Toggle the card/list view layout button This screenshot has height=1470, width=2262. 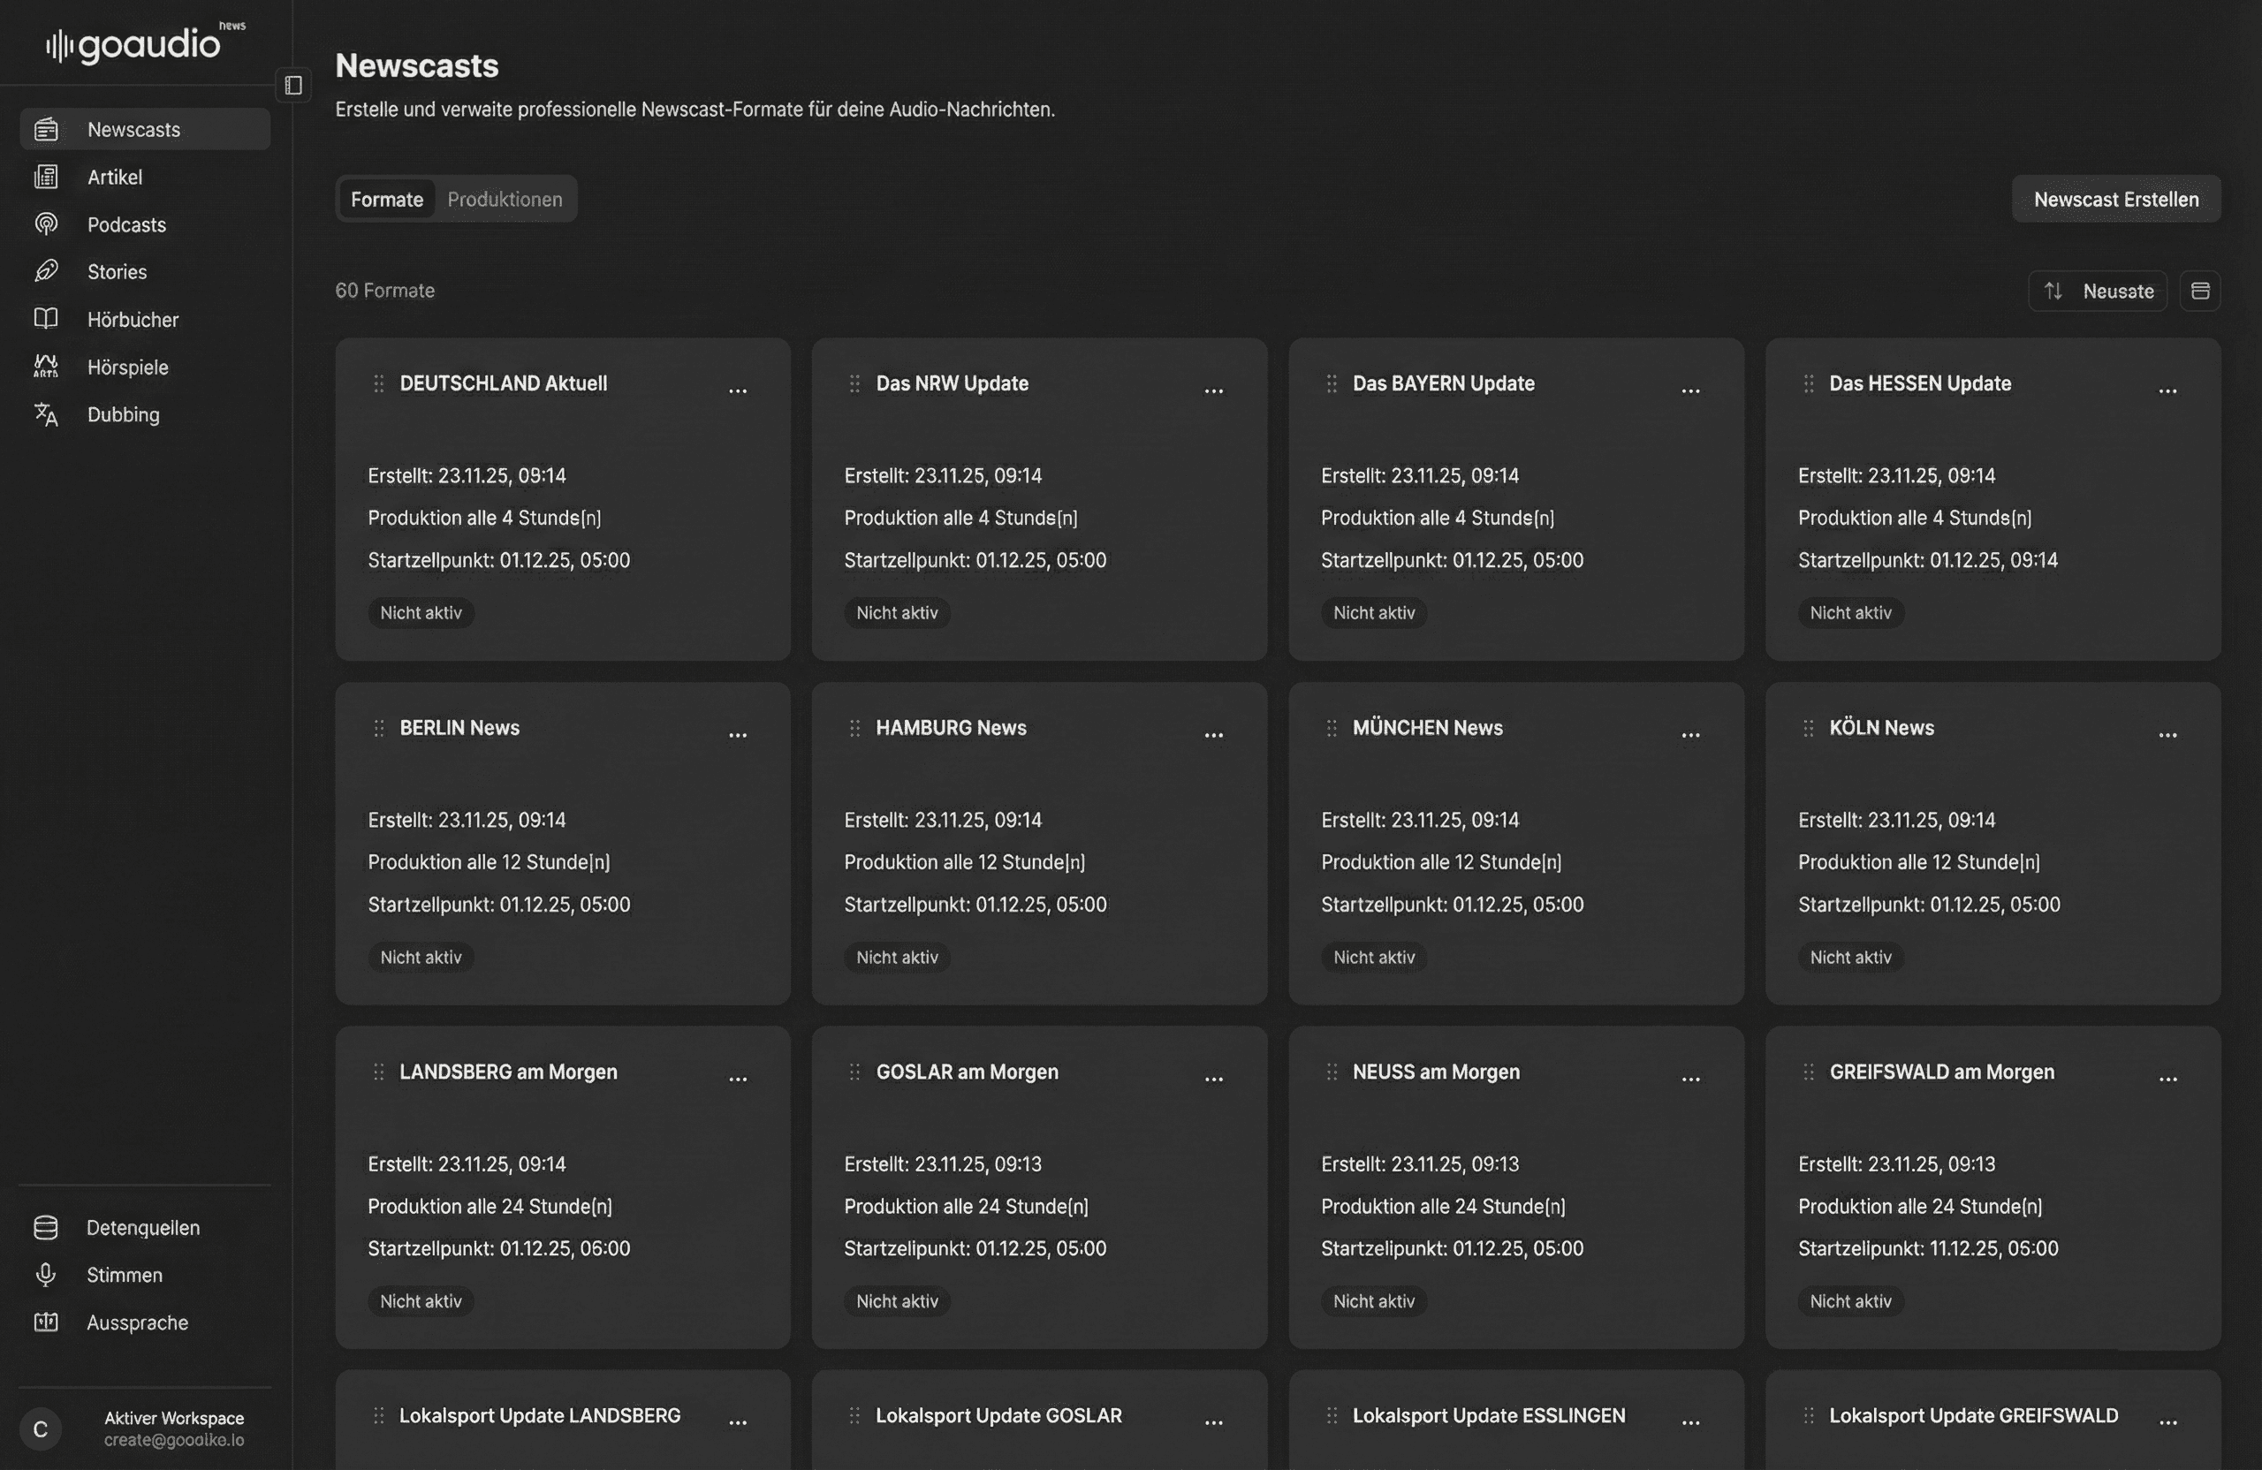coord(2199,291)
